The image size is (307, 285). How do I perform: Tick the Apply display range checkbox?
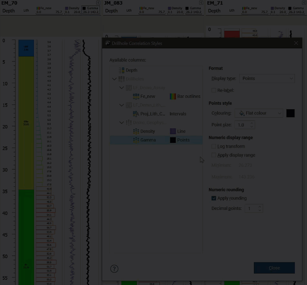pos(214,155)
